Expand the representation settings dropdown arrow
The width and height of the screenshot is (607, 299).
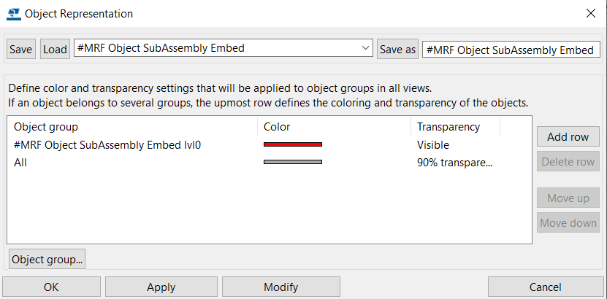click(364, 48)
